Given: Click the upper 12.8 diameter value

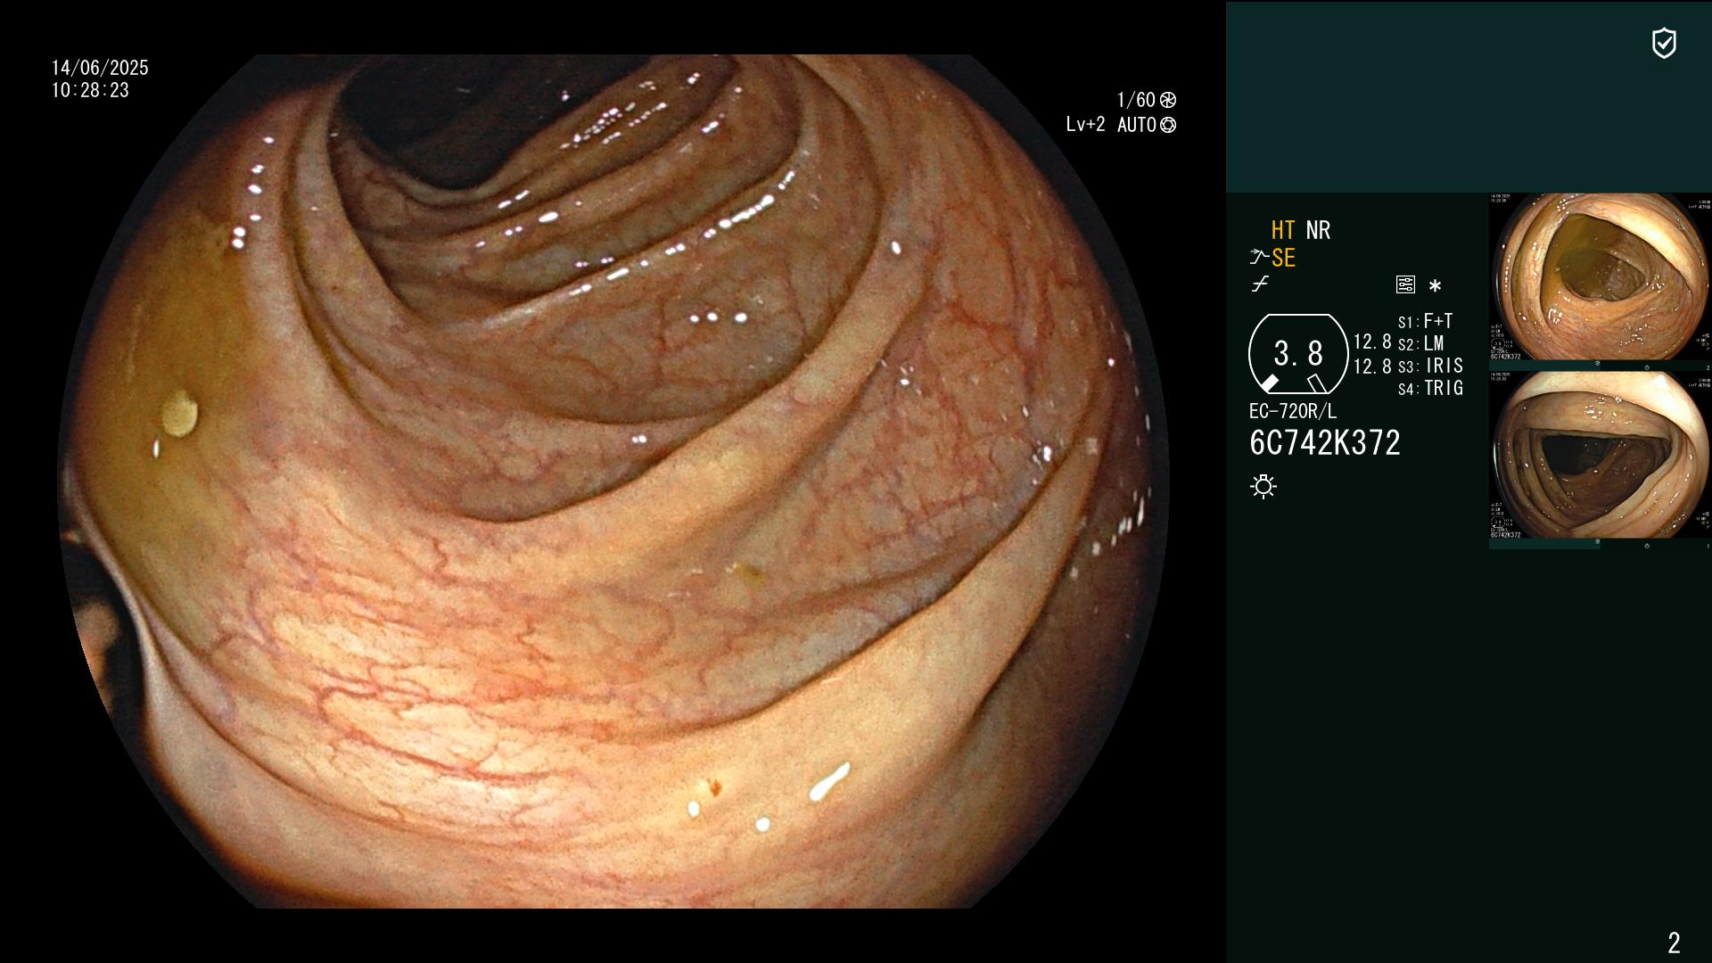Looking at the screenshot, I should pos(1372,342).
